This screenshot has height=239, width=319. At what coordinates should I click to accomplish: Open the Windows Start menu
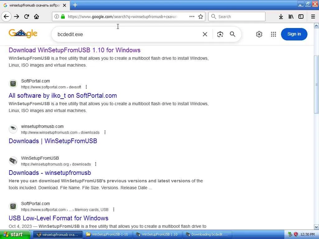point(15,234)
